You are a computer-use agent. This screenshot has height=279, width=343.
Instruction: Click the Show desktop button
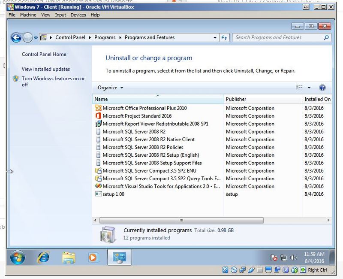pos(332,257)
